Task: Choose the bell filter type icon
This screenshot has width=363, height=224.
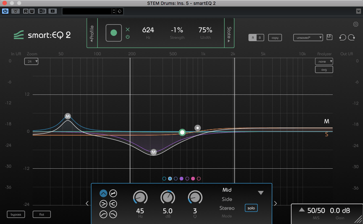Action: [103, 193]
